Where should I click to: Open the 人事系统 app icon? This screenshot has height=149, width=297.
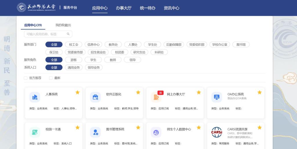point(35,97)
